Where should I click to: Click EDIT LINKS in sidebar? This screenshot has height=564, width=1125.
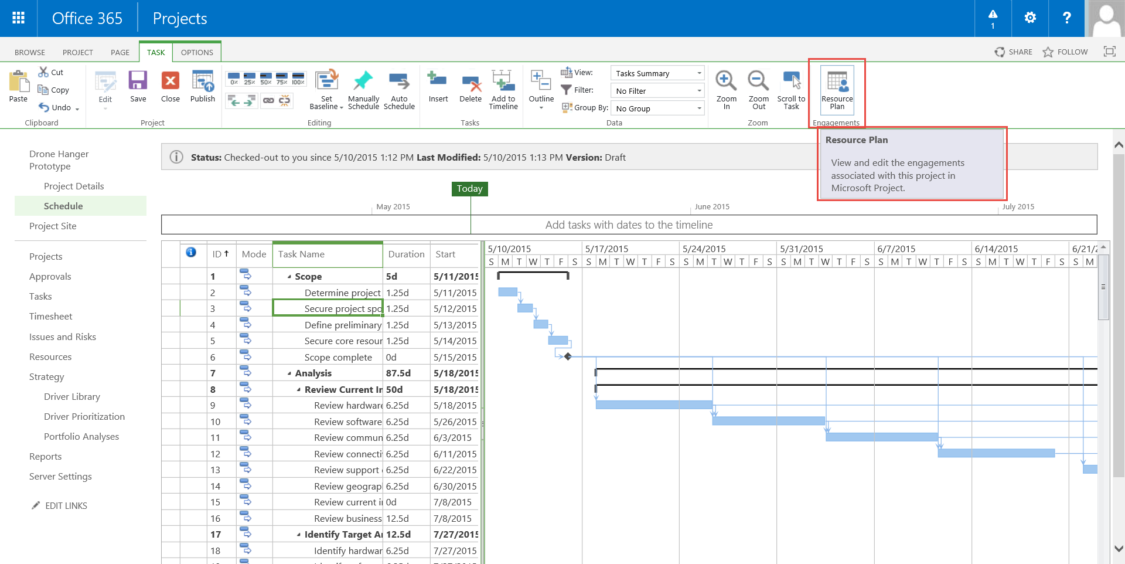(x=60, y=506)
